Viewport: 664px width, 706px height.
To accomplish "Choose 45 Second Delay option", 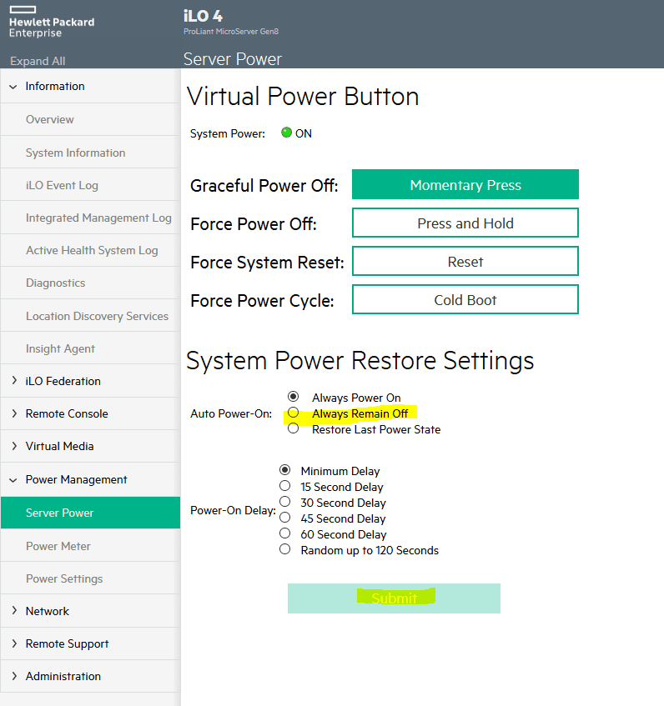I will coord(284,518).
